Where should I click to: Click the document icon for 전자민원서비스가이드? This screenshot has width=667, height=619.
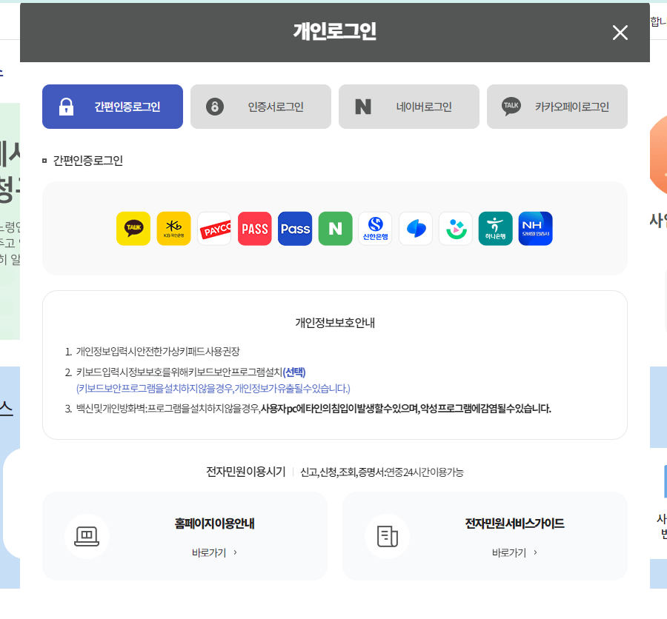(387, 536)
